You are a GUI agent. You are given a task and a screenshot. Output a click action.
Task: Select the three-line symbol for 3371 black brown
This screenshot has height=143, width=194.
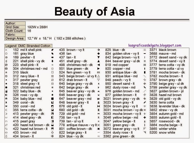click(x=145, y=50)
